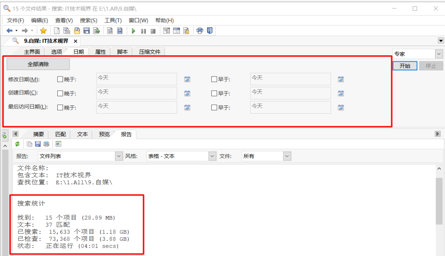Click the 修改日期 晚于 date input field

click(136, 79)
